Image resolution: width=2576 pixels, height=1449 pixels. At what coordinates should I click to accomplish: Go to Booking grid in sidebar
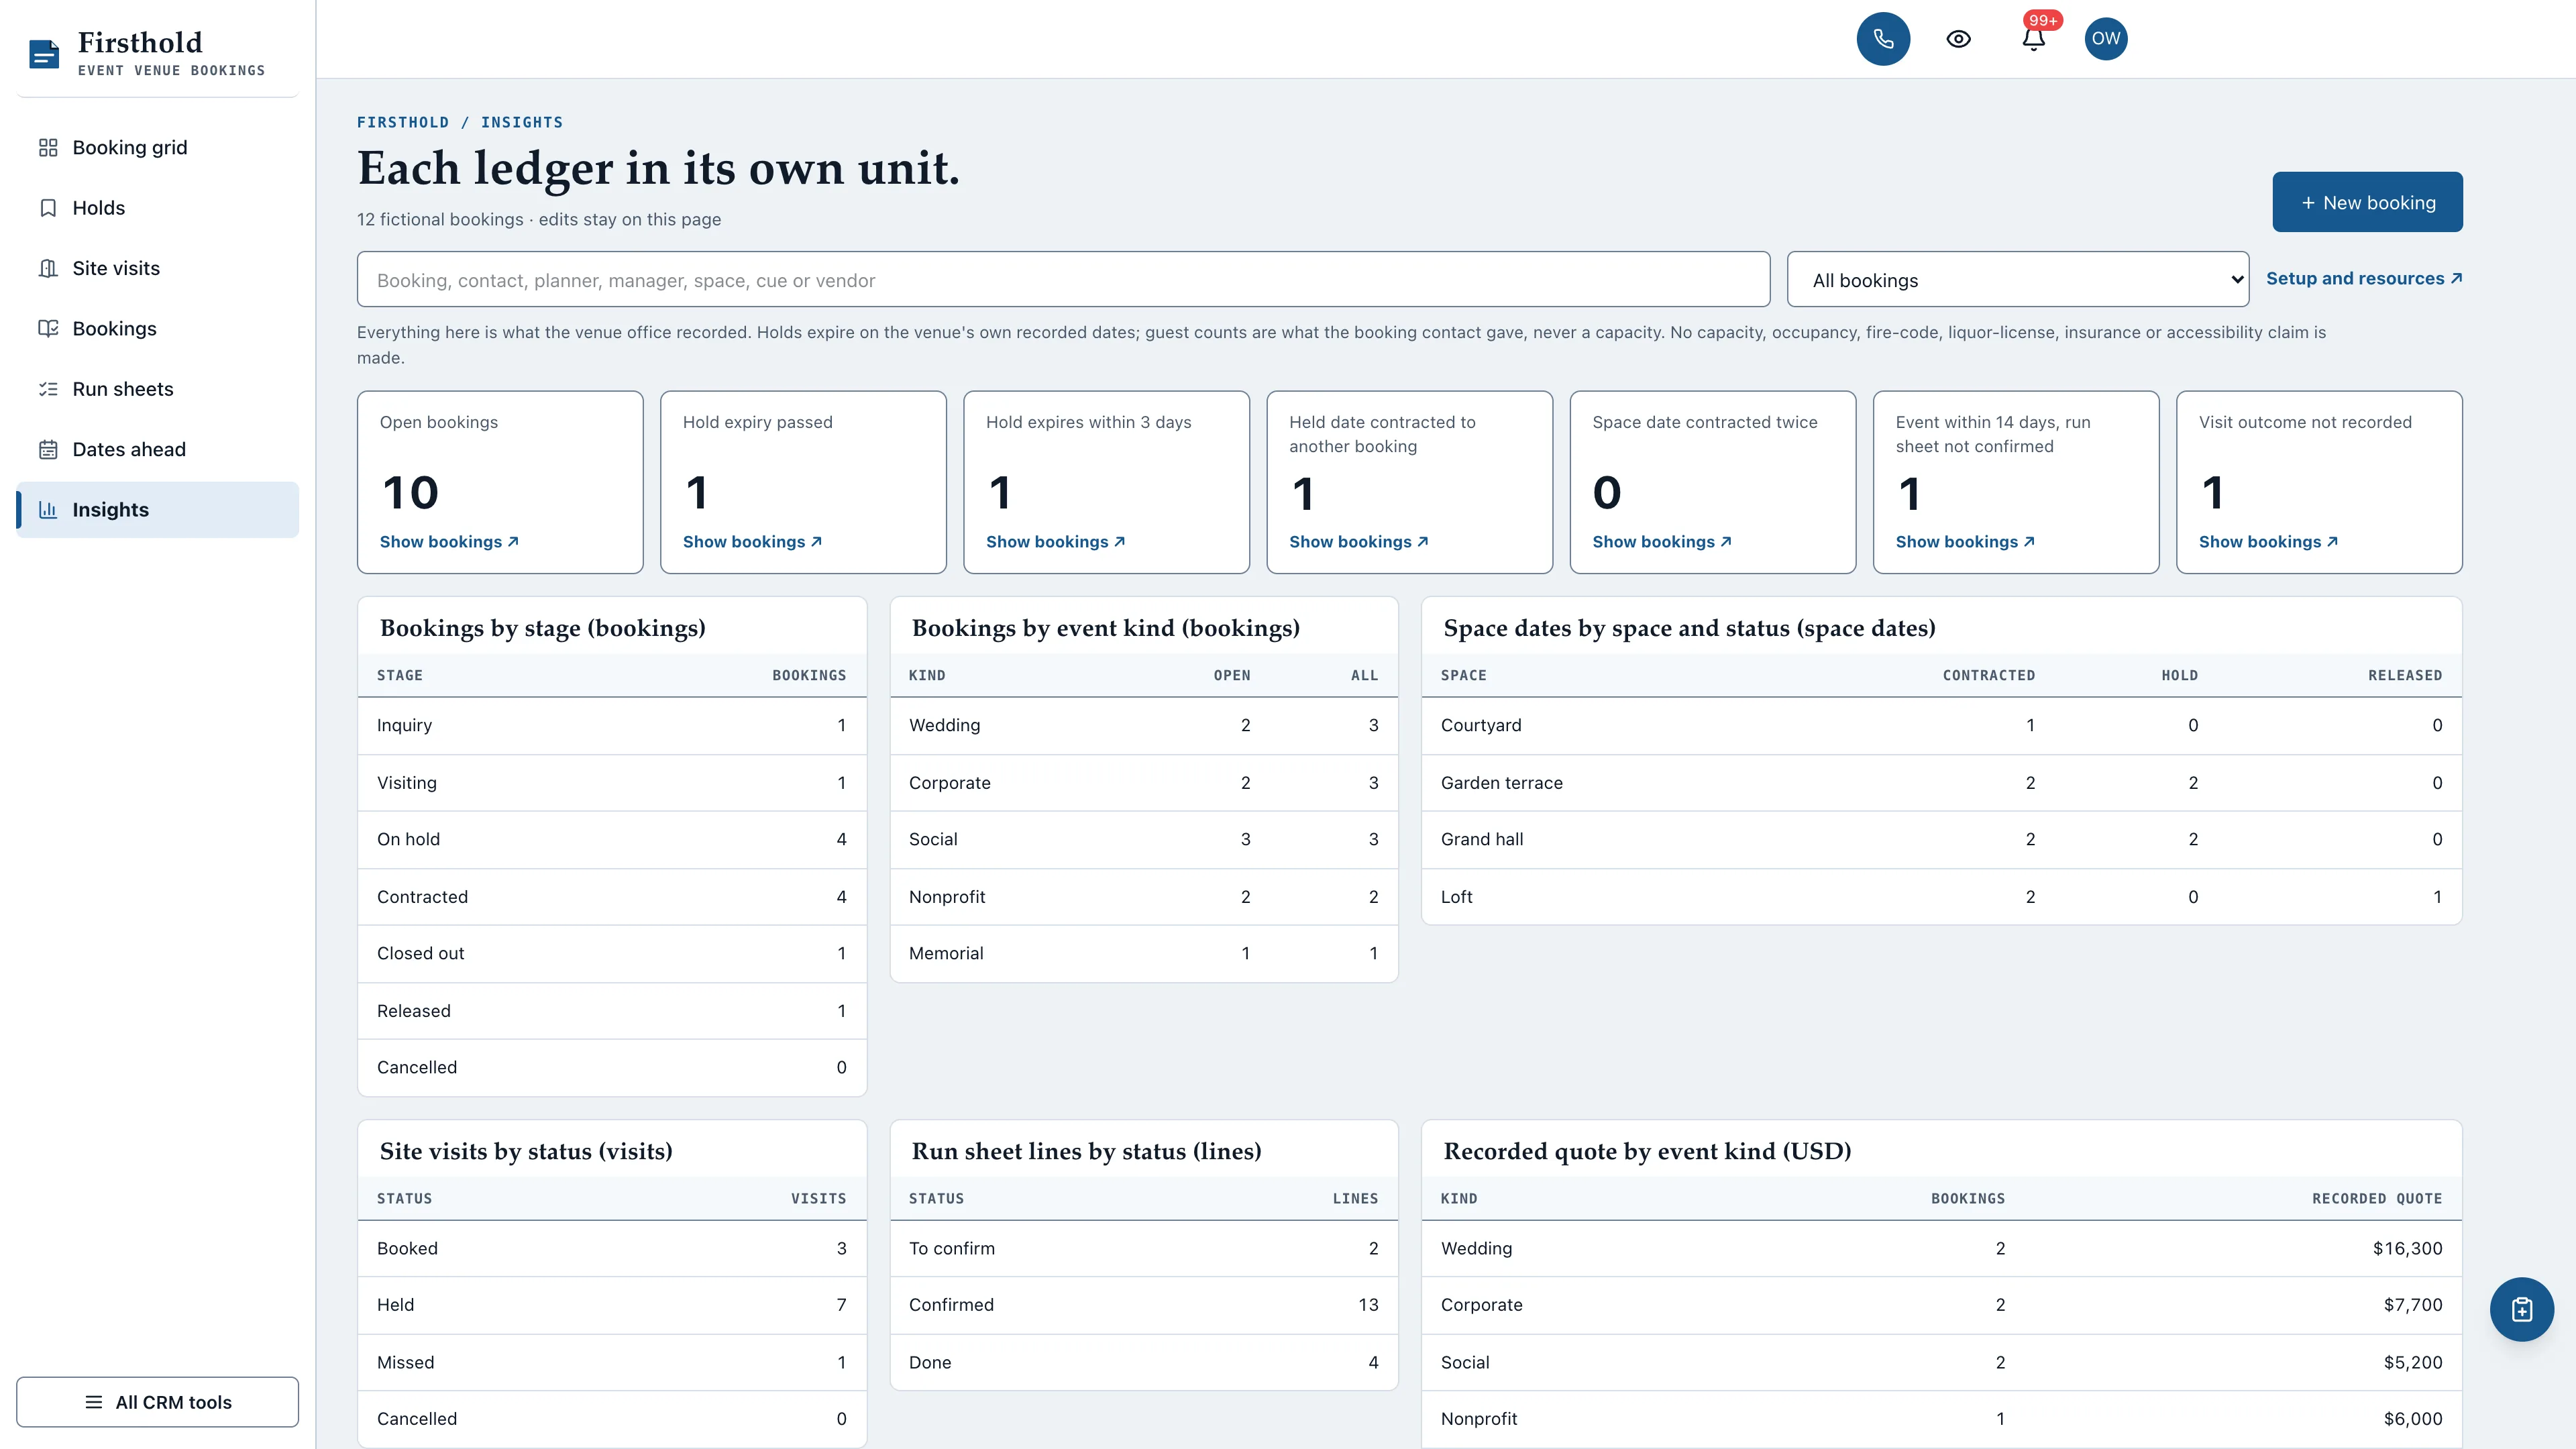click(157, 148)
